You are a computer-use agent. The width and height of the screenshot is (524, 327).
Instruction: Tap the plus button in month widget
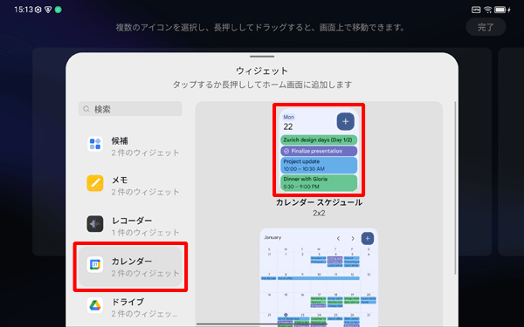368,238
